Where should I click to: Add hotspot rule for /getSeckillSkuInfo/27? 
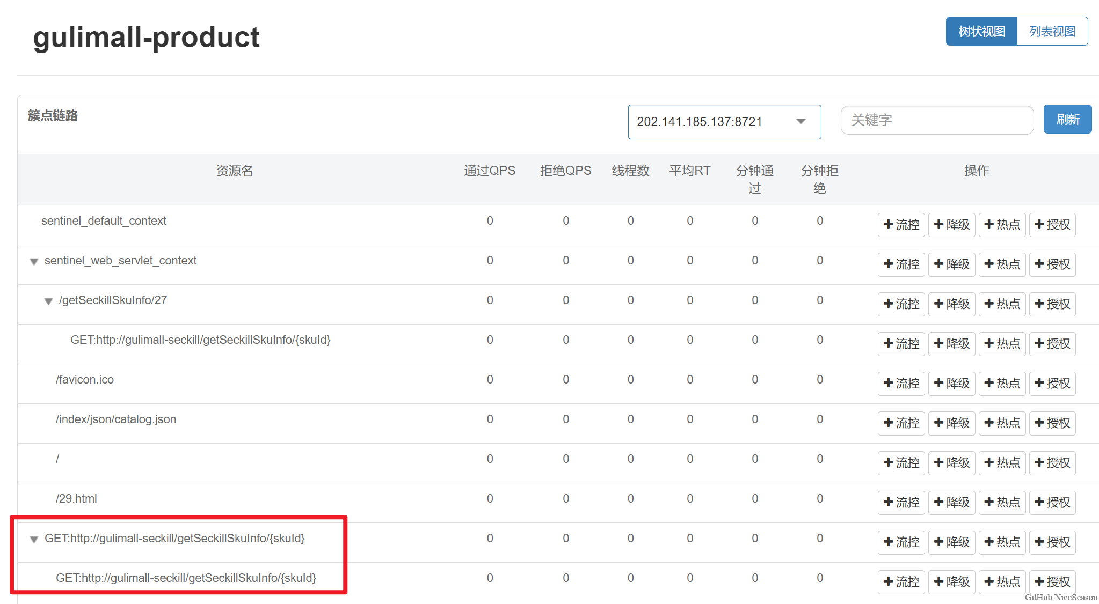1002,304
